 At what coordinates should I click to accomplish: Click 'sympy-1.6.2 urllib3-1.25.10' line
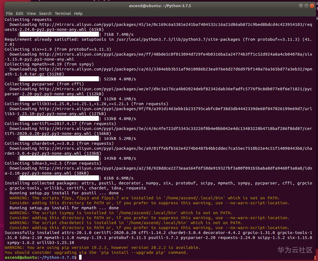pos(41,243)
